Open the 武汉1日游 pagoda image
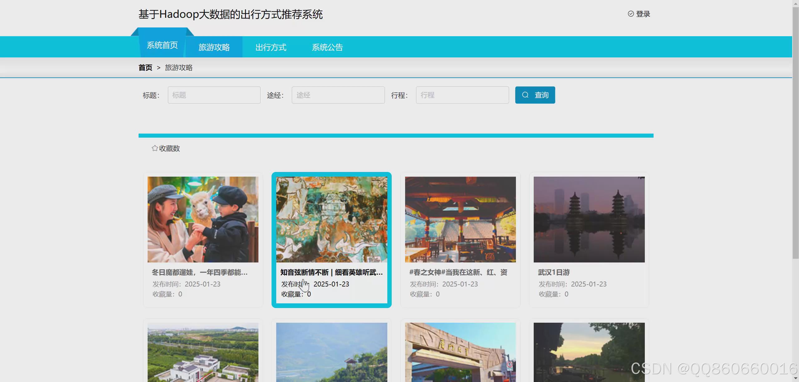799x382 pixels. (x=589, y=219)
